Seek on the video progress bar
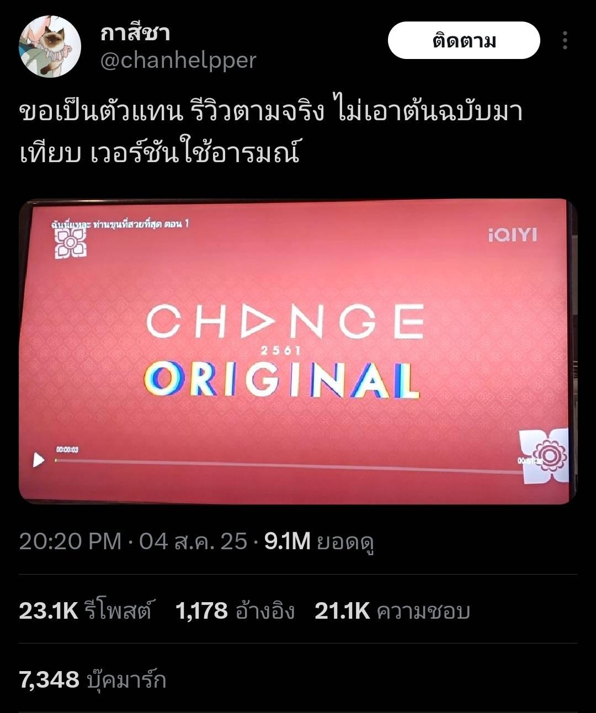The width and height of the screenshot is (596, 713). [287, 464]
